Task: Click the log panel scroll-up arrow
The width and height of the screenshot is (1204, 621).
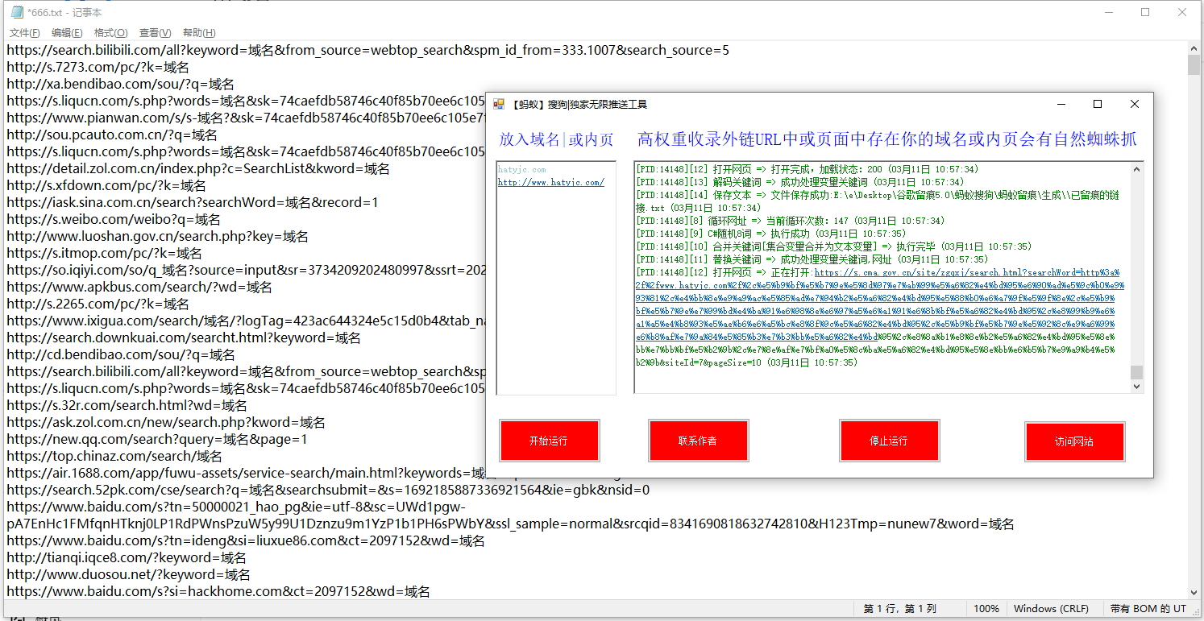Action: pos(1137,168)
